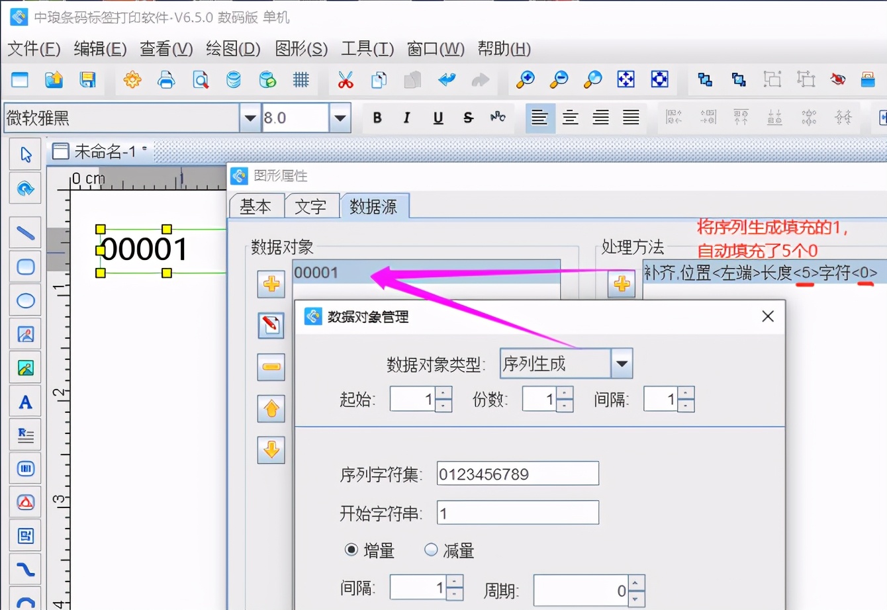Click the move down arrow for data object
This screenshot has width=887, height=610.
coord(271,450)
